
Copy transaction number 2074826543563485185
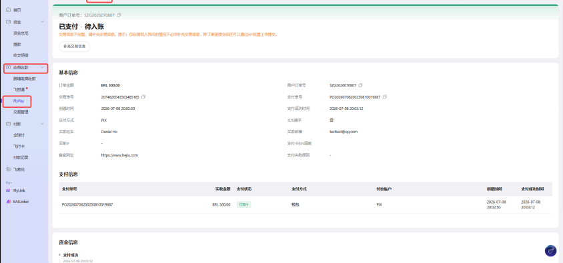coord(143,97)
